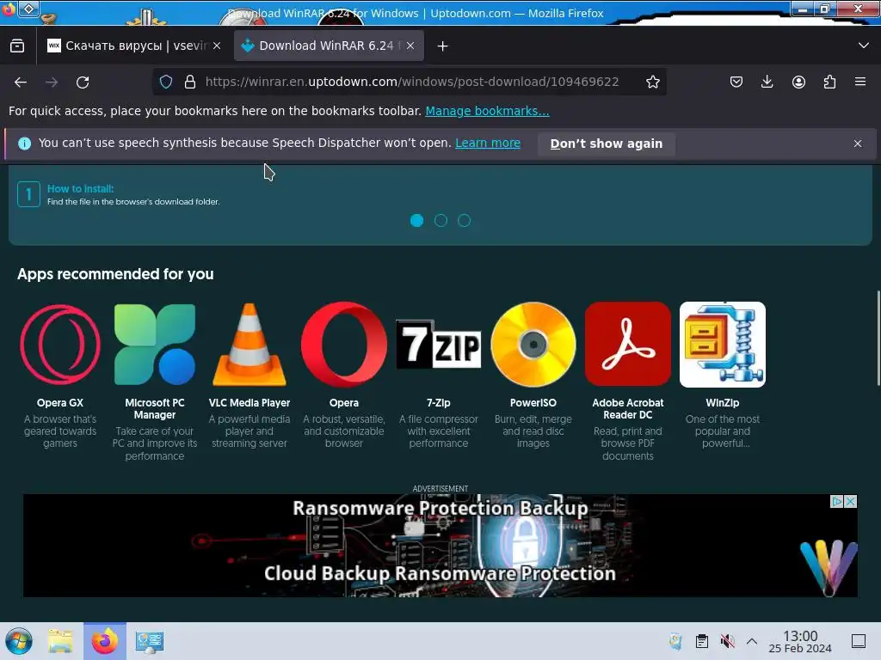This screenshot has width=881, height=660.
Task: Bookmark this page with the star
Action: pyautogui.click(x=652, y=82)
